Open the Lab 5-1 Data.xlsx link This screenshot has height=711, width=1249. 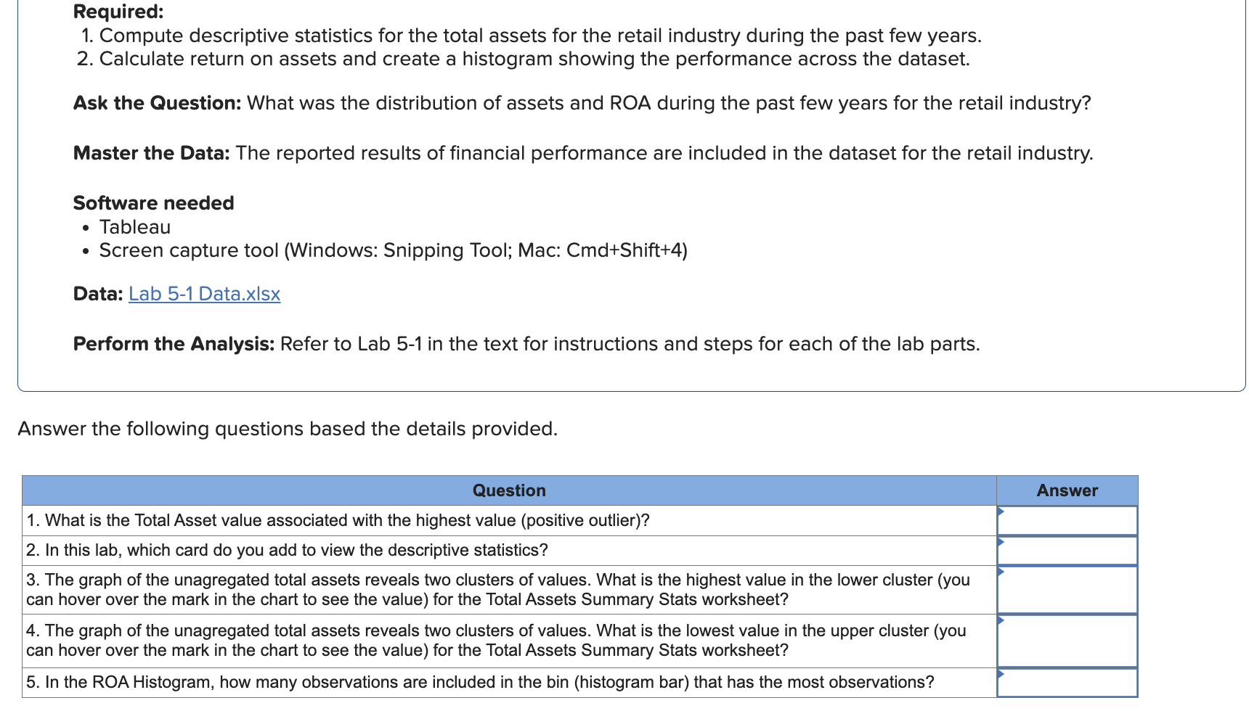(203, 294)
